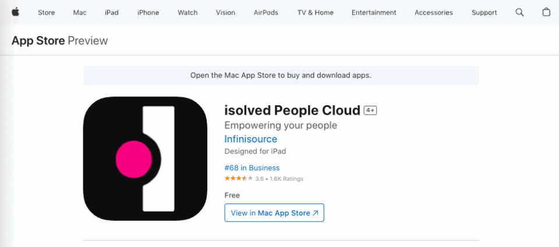Open the search magnifier icon
559x247 pixels.
(x=519, y=12)
